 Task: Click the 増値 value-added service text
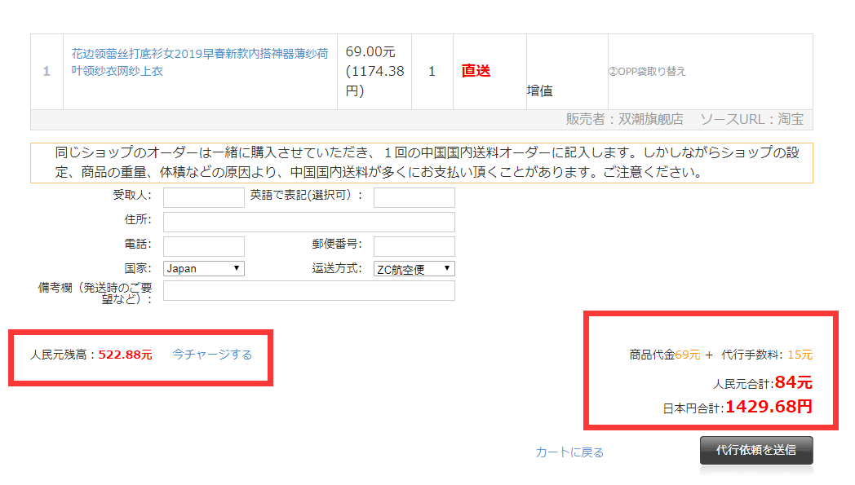(x=539, y=90)
